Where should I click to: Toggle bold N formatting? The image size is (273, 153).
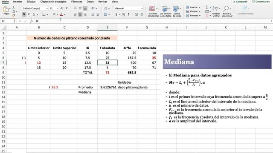(x=24, y=14)
